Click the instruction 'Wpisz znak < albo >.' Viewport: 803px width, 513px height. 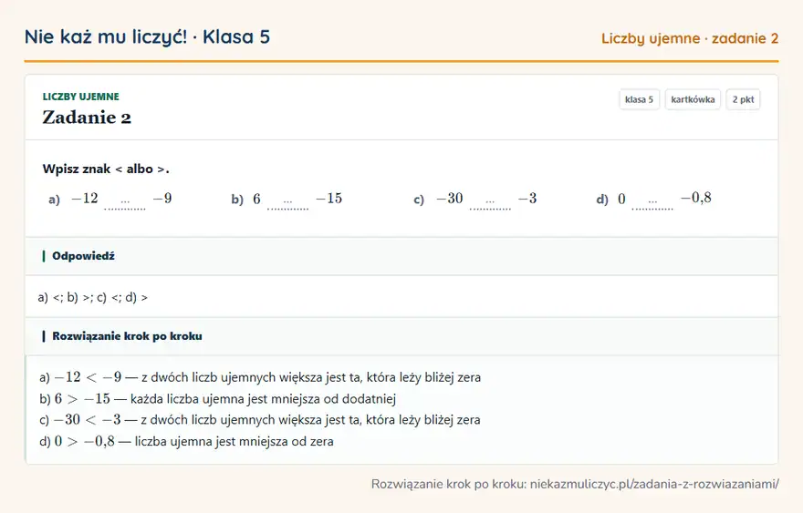106,169
